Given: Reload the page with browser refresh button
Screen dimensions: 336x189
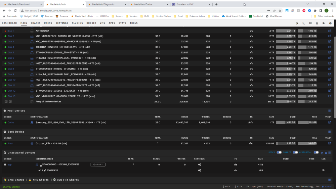Looking at the screenshot, I should pyautogui.click(x=15, y=10).
